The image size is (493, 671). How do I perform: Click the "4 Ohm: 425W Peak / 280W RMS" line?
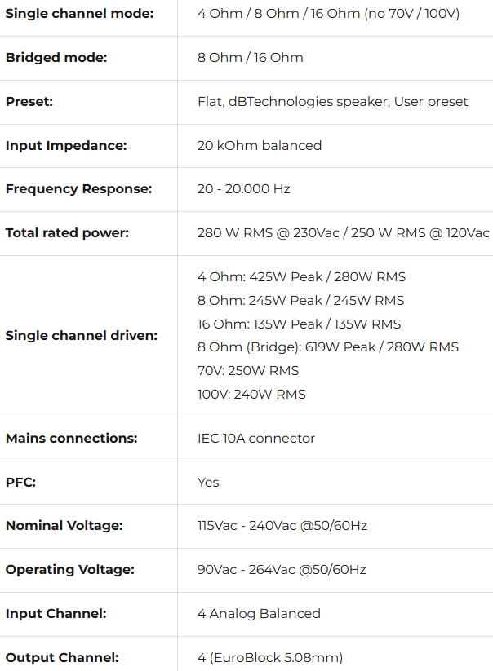301,277
